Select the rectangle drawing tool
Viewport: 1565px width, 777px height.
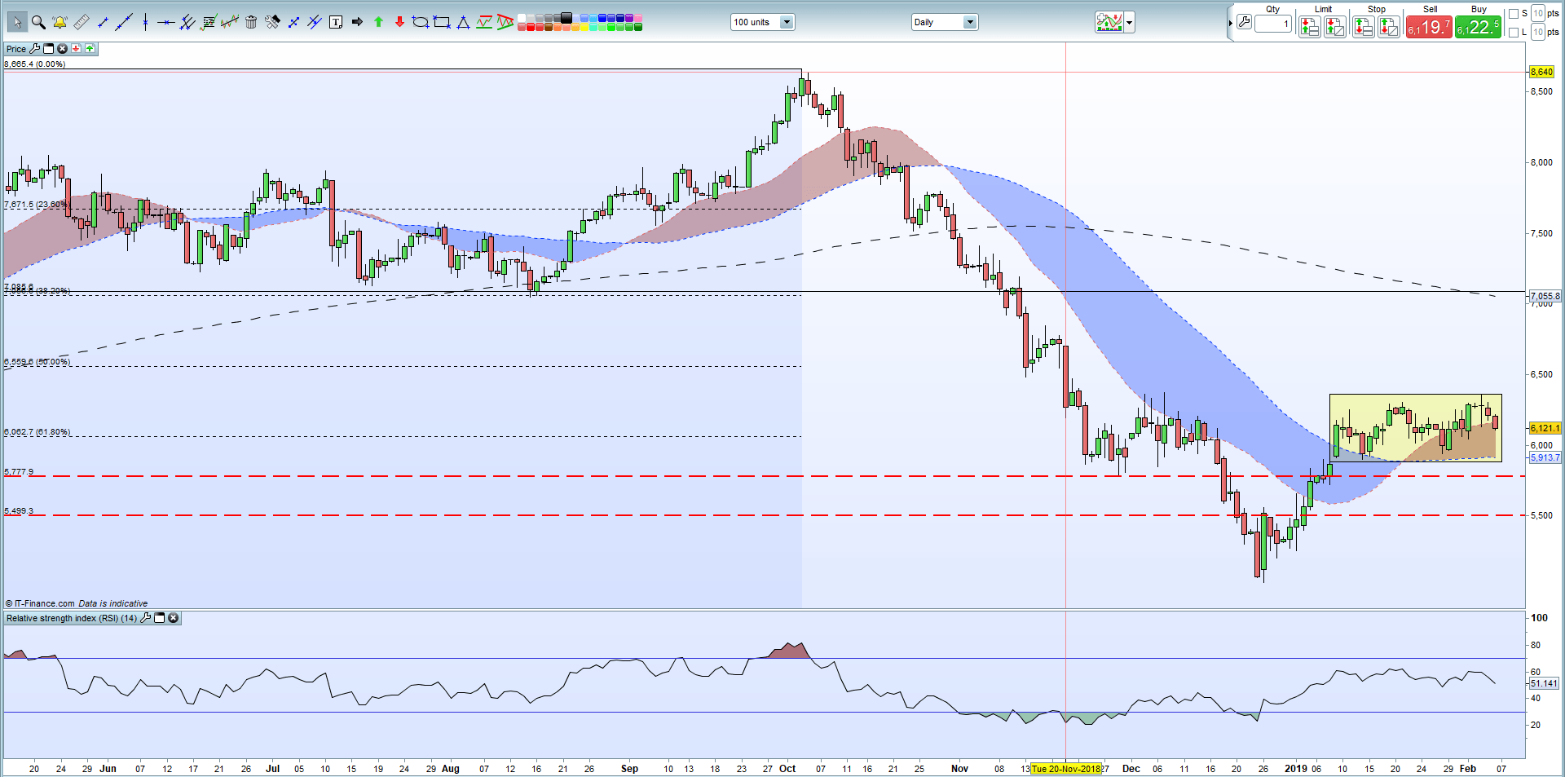pos(442,22)
